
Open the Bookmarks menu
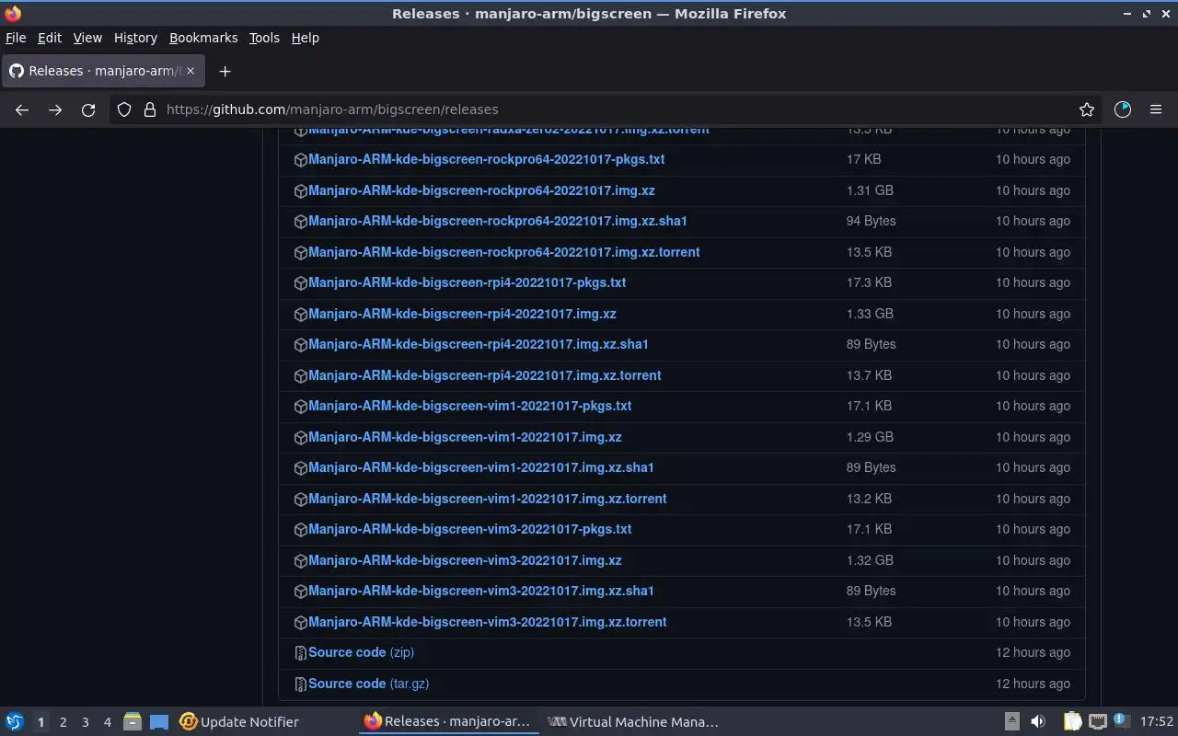(203, 38)
